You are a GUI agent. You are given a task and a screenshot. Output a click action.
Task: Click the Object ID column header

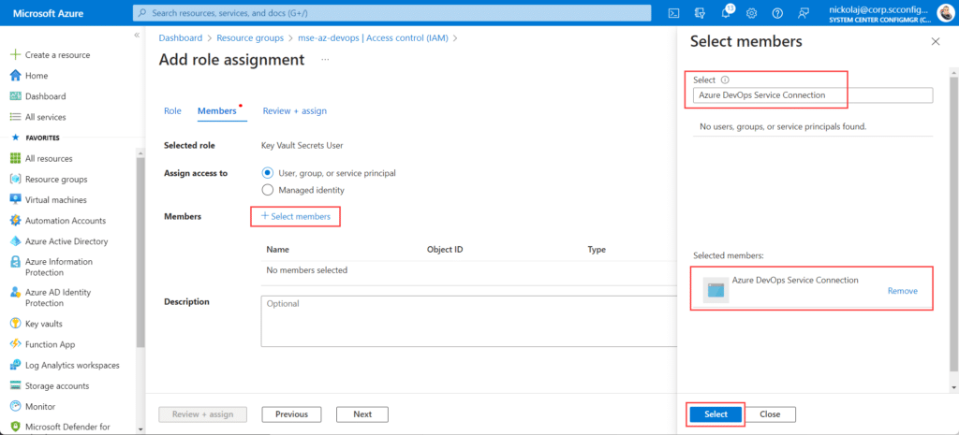click(445, 250)
